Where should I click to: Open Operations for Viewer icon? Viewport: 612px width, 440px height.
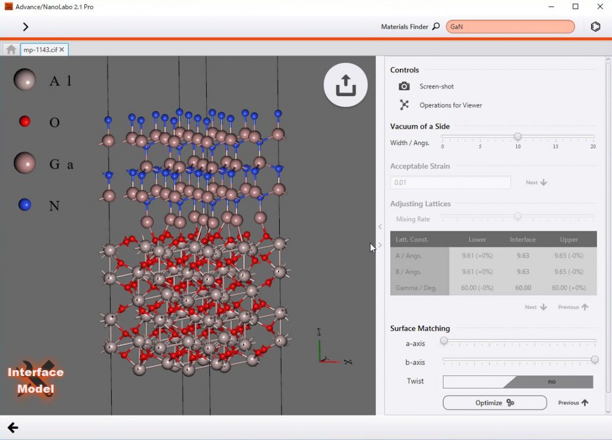tap(405, 105)
